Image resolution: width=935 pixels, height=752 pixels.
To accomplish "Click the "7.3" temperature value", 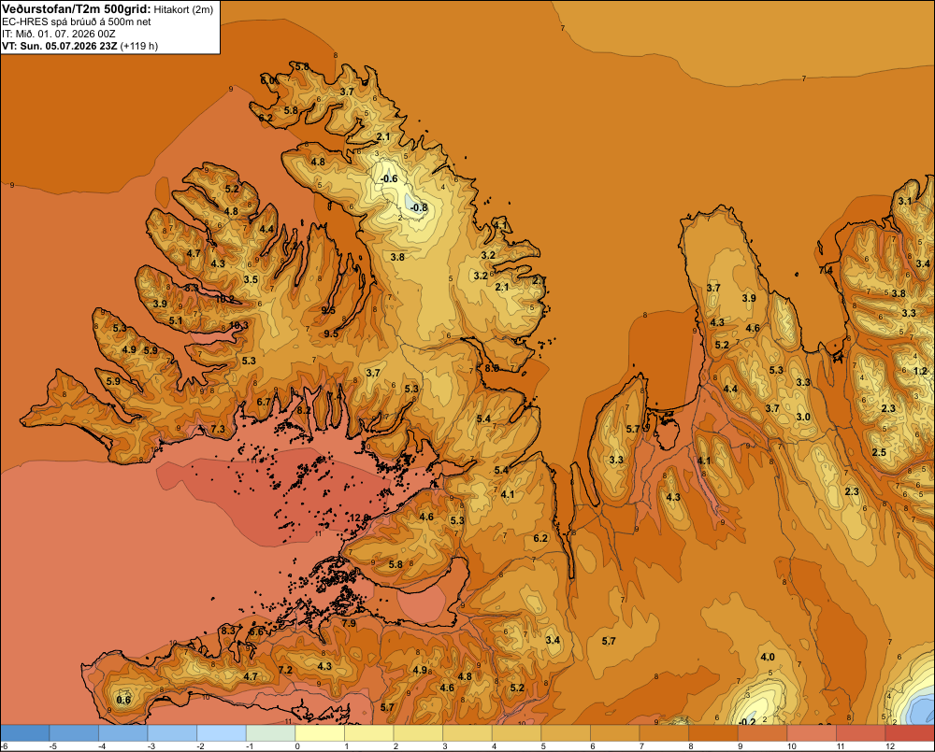I will (x=218, y=429).
